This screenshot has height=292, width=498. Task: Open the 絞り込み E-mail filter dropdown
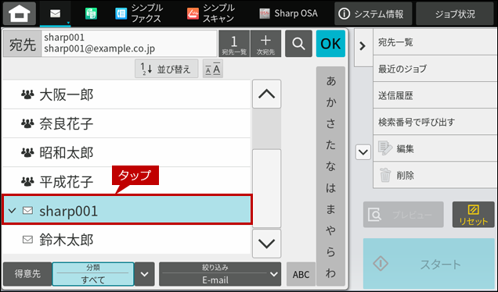[x=220, y=274]
